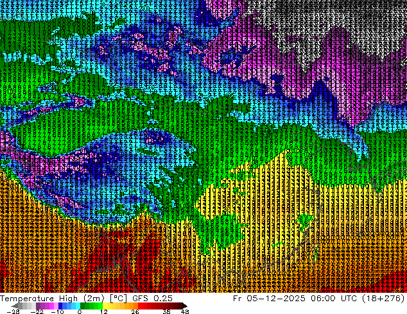
Task: Click the dark maroon arrow at legend's hot end
Action: 184,306
